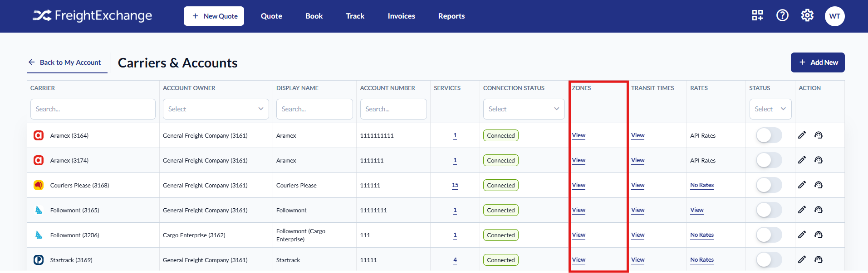Open the settings gear icon

(x=807, y=15)
